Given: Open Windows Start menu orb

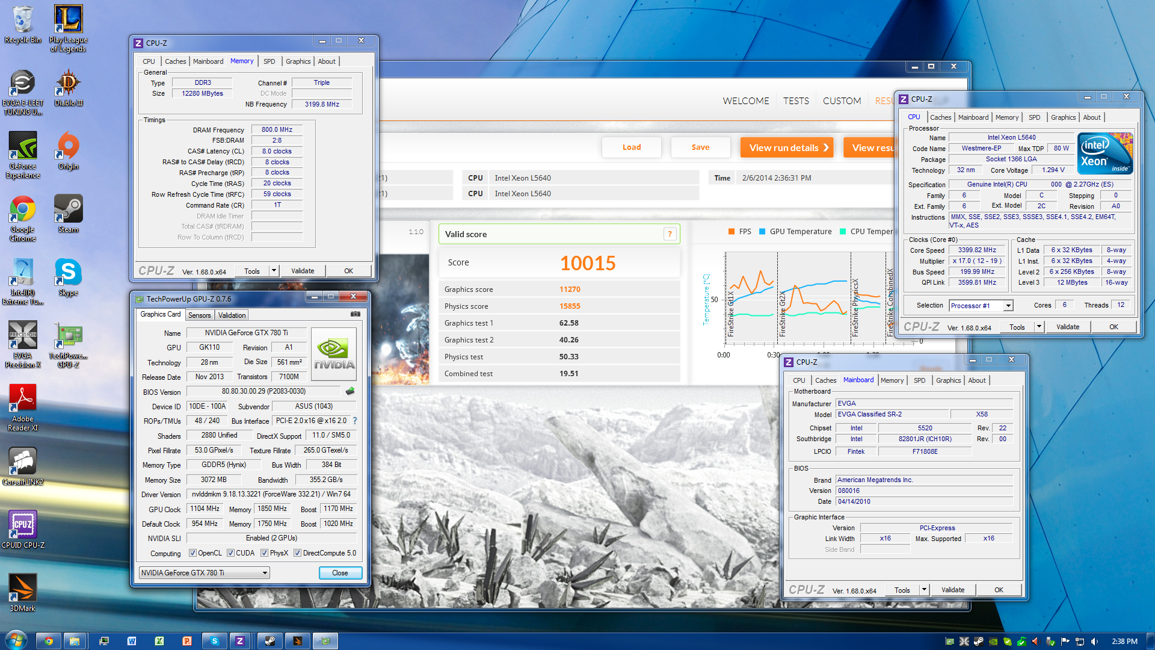Looking at the screenshot, I should pyautogui.click(x=16, y=640).
